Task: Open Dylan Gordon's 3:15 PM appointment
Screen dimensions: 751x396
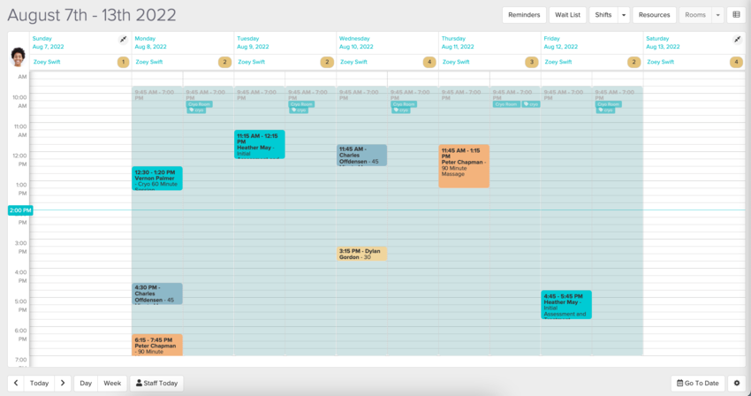Action: 361,254
